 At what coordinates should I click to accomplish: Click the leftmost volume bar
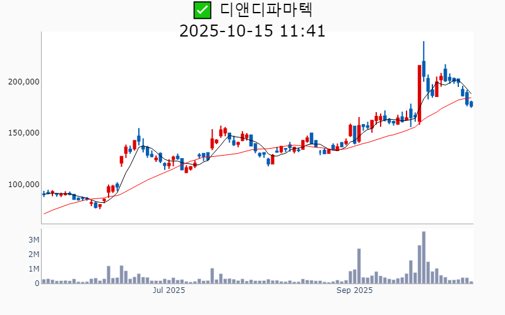coord(44,281)
